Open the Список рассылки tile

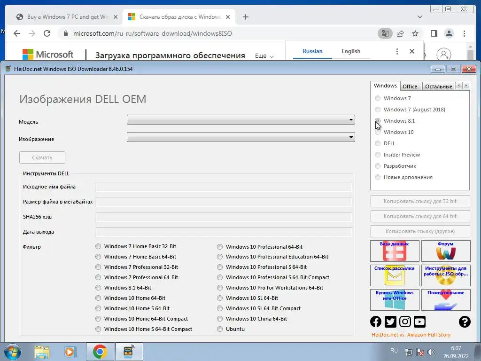click(x=395, y=275)
